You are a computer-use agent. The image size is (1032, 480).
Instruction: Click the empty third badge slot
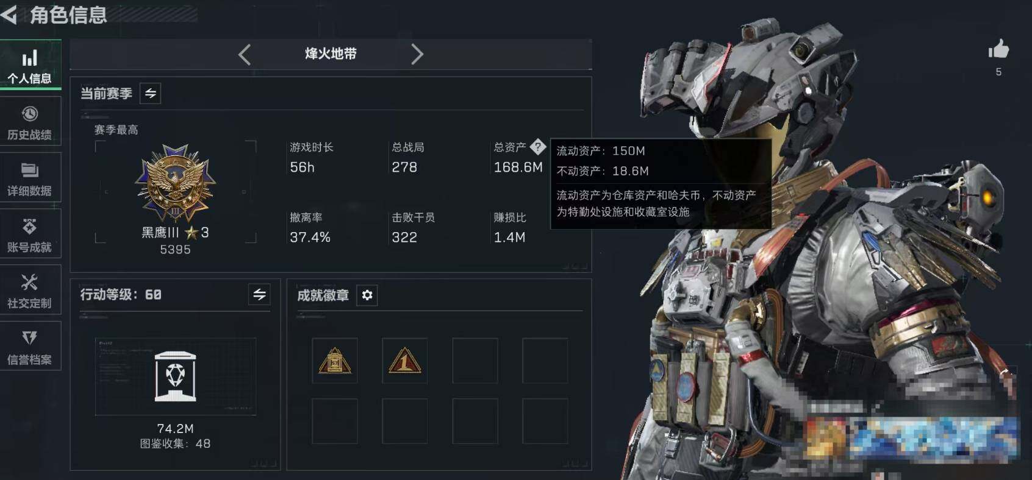click(475, 361)
